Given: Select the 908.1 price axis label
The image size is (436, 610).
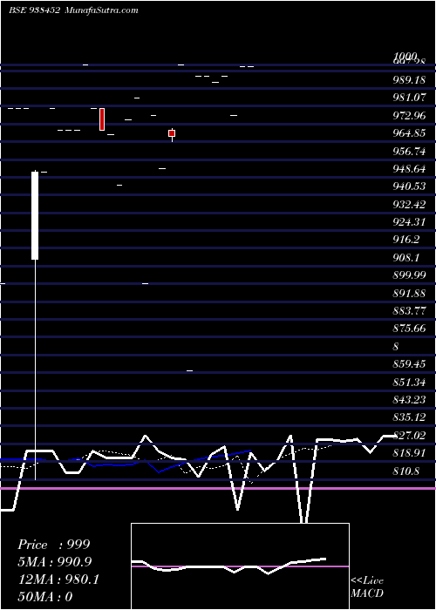Looking at the screenshot, I should 406,258.
